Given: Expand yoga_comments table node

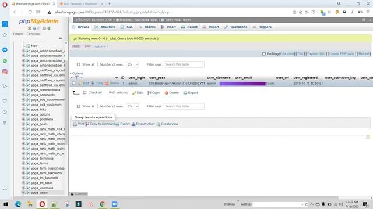Looking at the screenshot, I should coord(23,95).
